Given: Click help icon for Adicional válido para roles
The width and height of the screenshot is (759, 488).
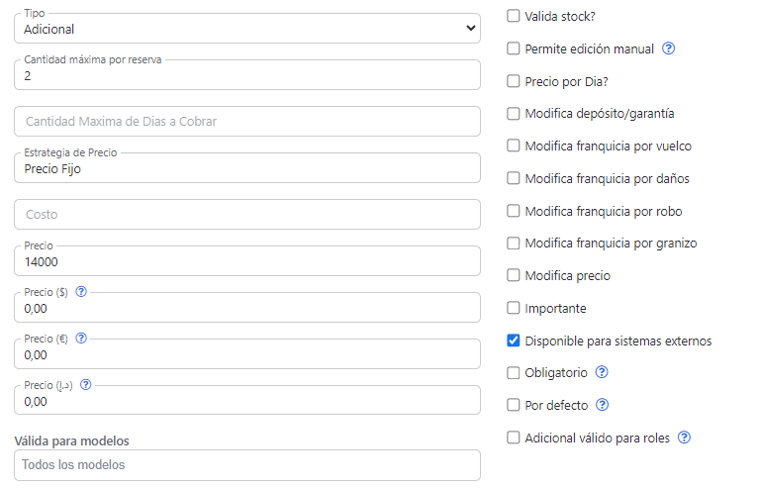Looking at the screenshot, I should 684,438.
